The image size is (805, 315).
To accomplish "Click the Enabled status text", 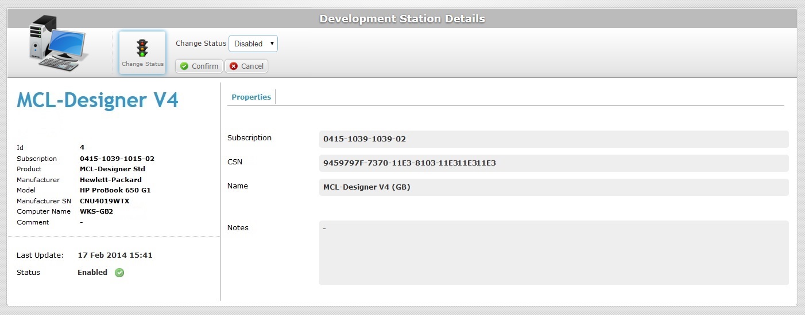I will (x=92, y=273).
